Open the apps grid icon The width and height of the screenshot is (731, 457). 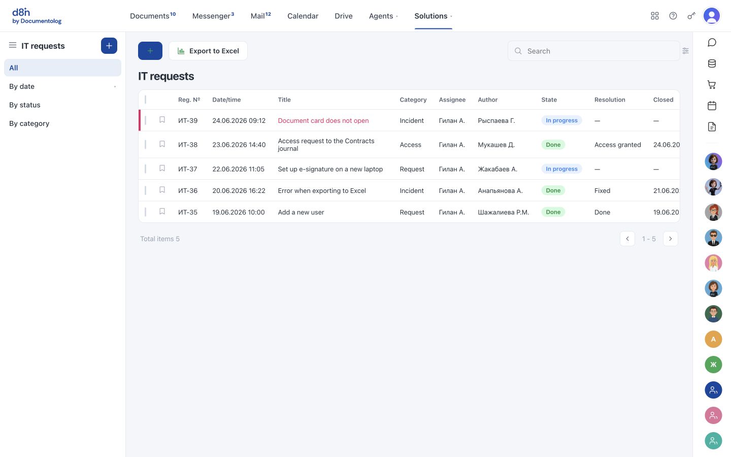point(655,16)
